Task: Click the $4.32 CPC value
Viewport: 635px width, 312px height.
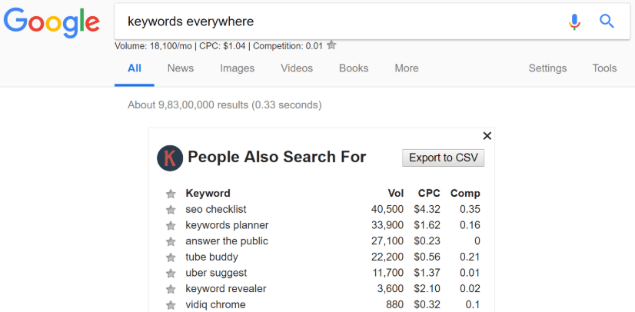Action: 427,209
